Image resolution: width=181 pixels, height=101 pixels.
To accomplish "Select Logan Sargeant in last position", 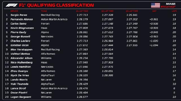I will point(21,97).
